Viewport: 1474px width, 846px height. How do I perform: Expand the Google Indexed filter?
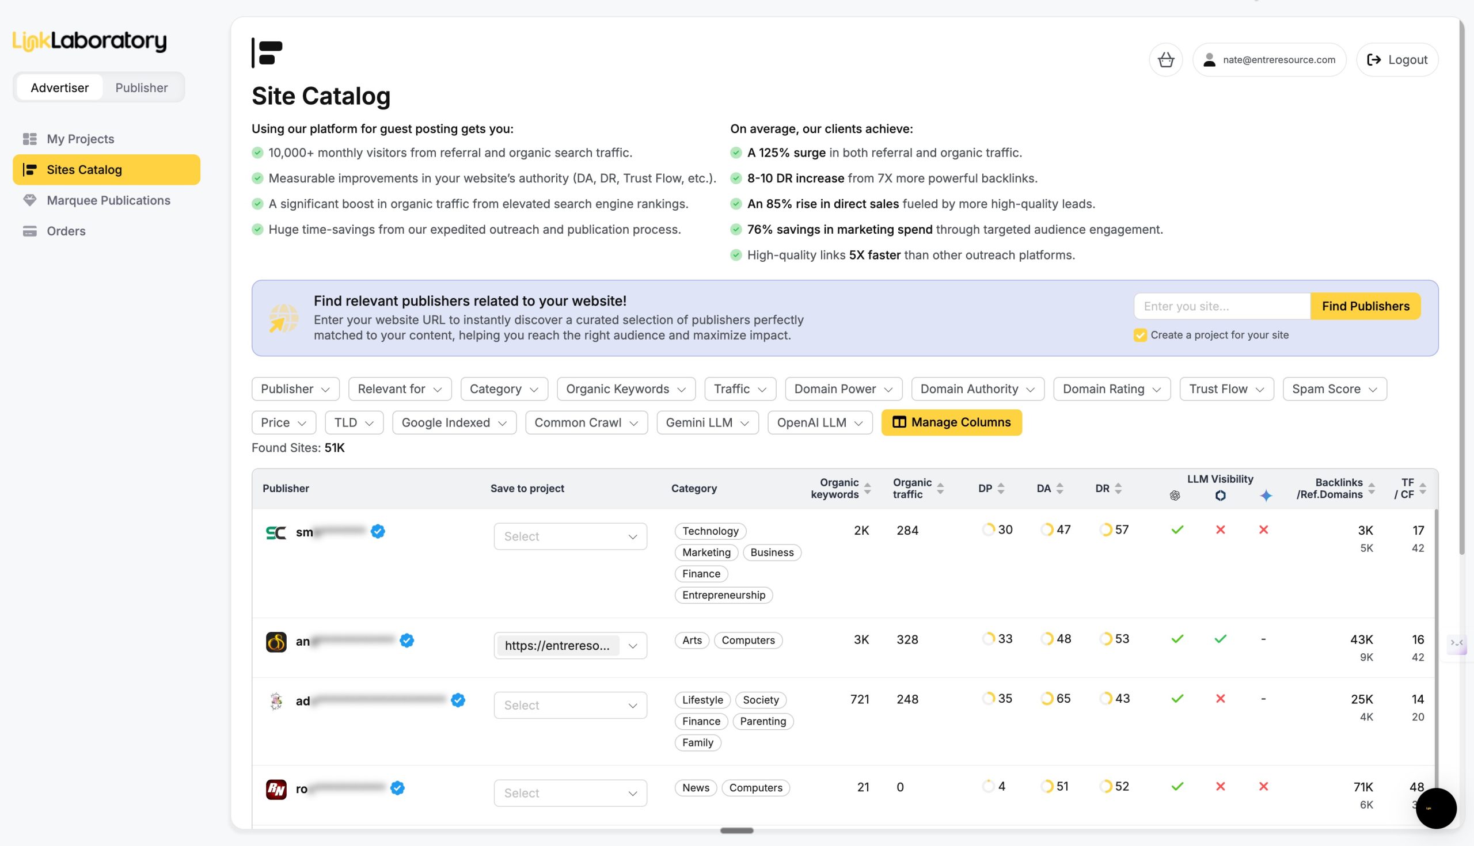453,422
